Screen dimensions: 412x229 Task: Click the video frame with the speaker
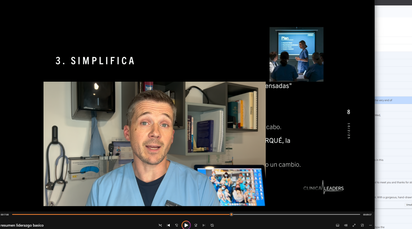tap(154, 144)
